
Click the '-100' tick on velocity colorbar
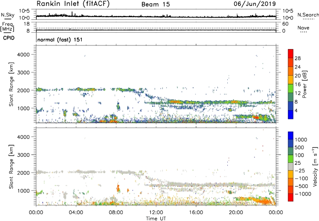coord(301,178)
